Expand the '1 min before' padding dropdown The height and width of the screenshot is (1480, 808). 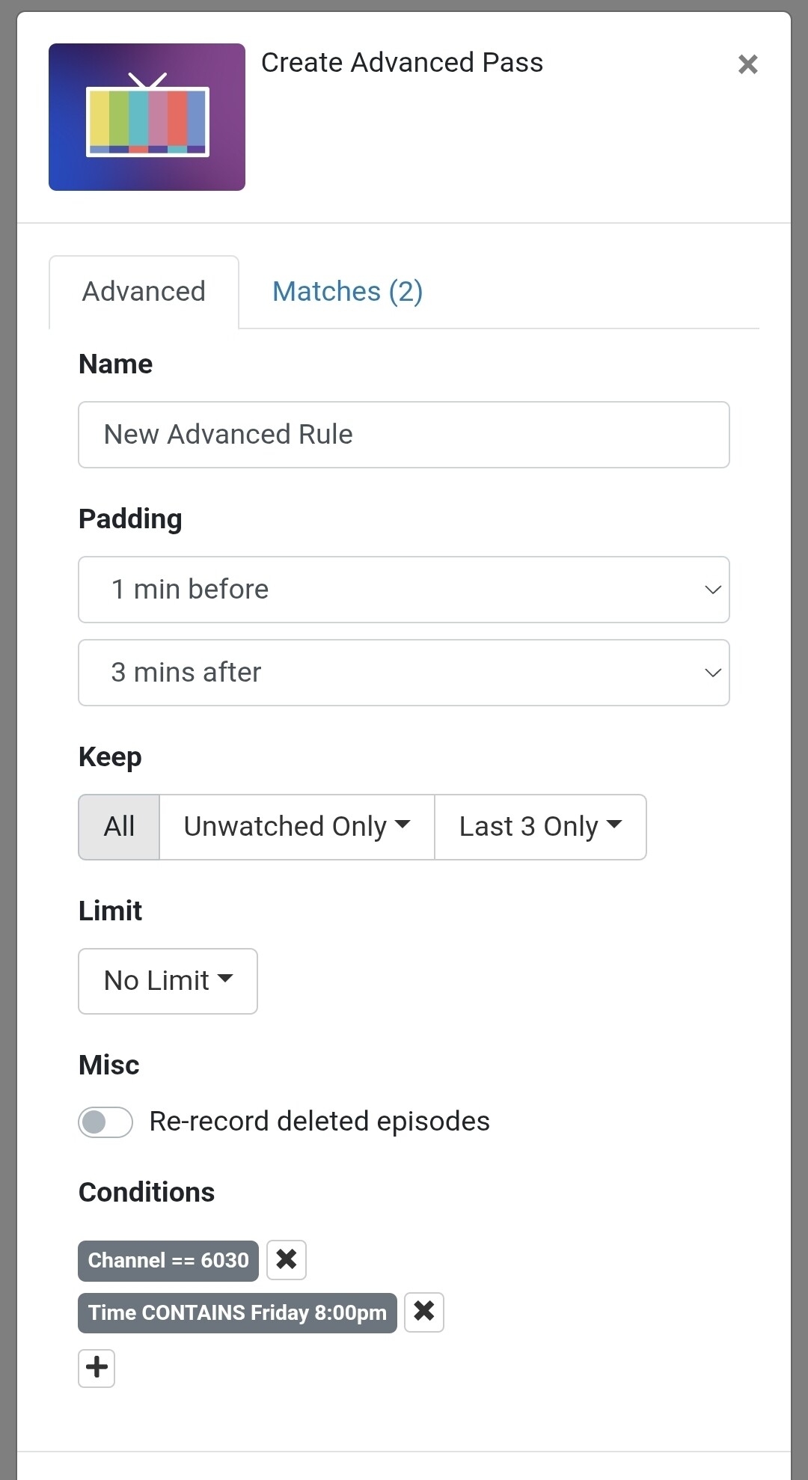(404, 590)
